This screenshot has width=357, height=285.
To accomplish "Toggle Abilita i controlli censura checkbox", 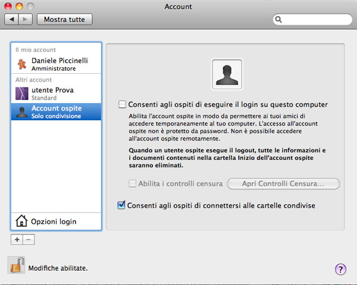I will click(133, 183).
